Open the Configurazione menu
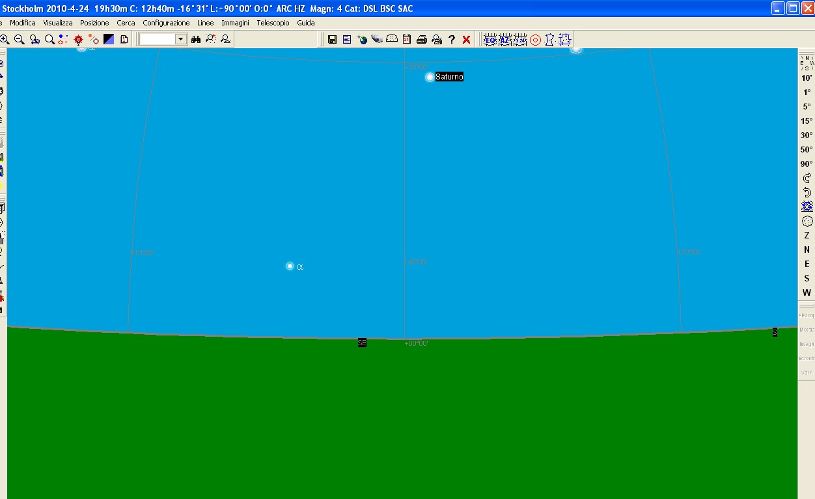 tap(166, 23)
